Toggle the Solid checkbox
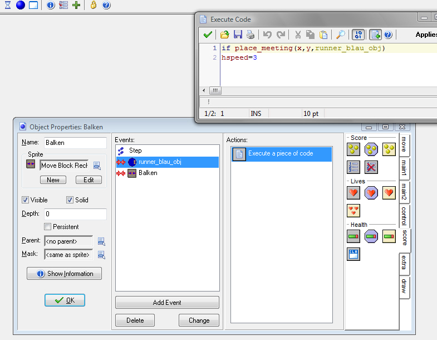 coord(70,200)
